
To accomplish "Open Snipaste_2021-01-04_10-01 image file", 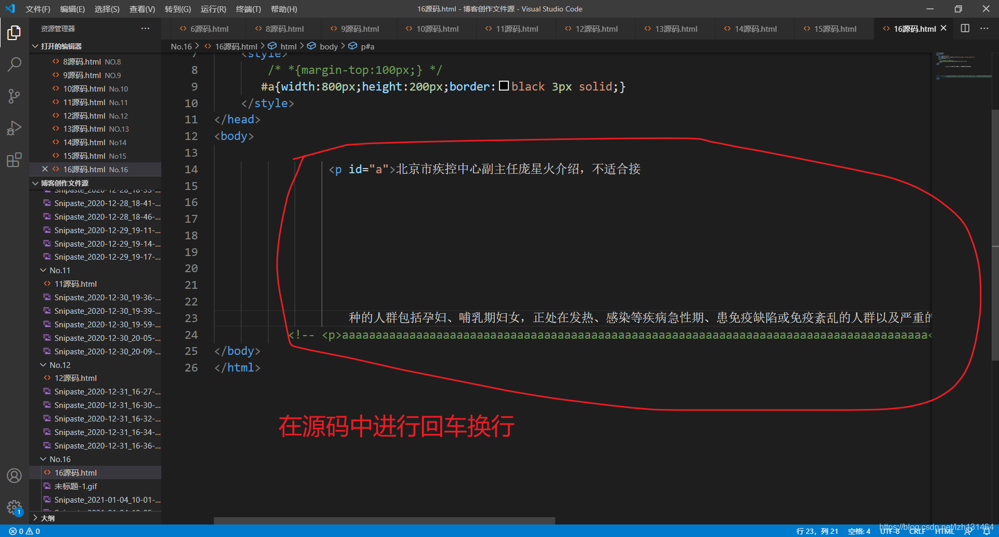I will click(96, 500).
